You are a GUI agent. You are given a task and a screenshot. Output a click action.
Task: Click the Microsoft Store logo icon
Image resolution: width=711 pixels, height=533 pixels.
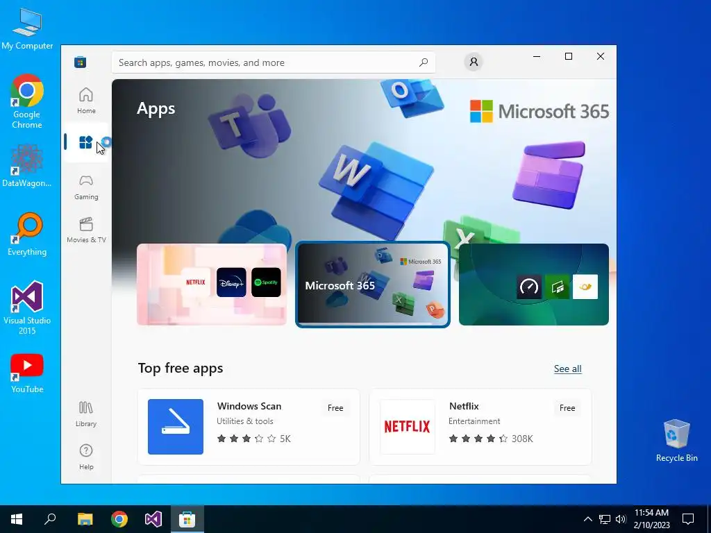[81, 62]
